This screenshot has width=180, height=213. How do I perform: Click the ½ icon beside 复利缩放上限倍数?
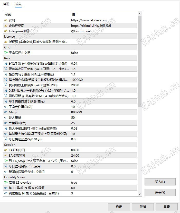click(6, 85)
